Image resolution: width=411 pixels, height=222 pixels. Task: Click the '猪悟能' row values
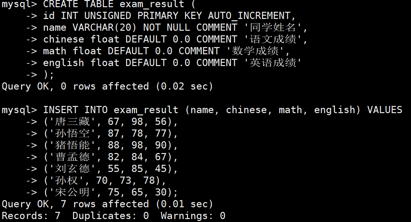coord(111,145)
